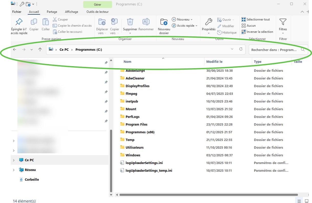Open Propriétés with the wrench icon
312x203 pixels.
pos(209,22)
